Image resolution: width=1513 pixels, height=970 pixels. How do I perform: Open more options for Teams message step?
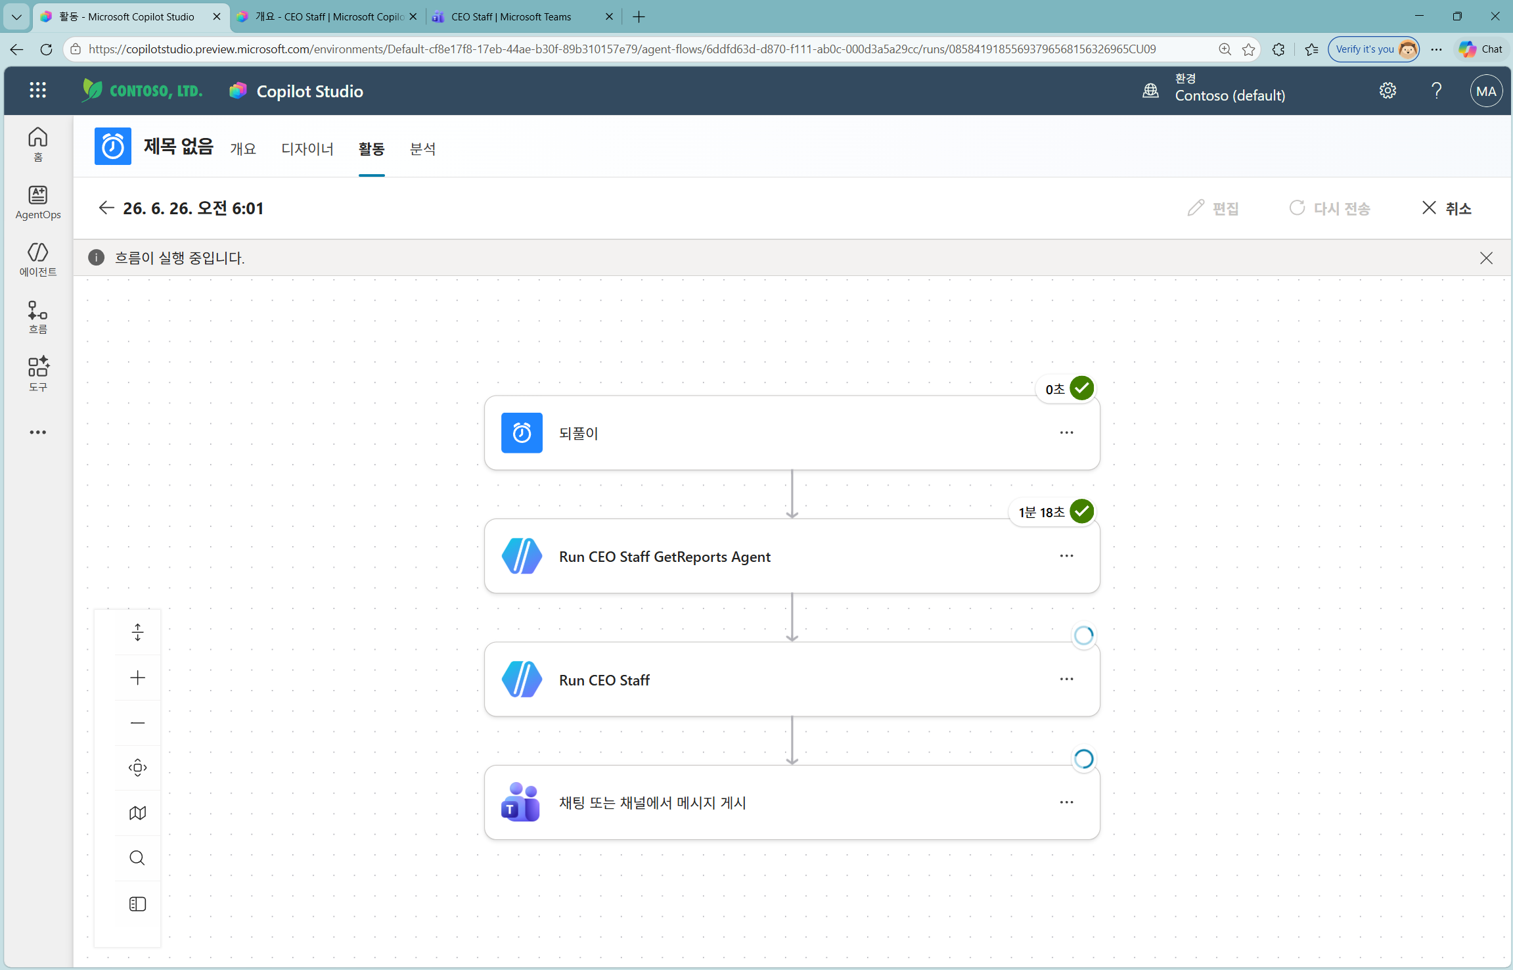[1066, 802]
